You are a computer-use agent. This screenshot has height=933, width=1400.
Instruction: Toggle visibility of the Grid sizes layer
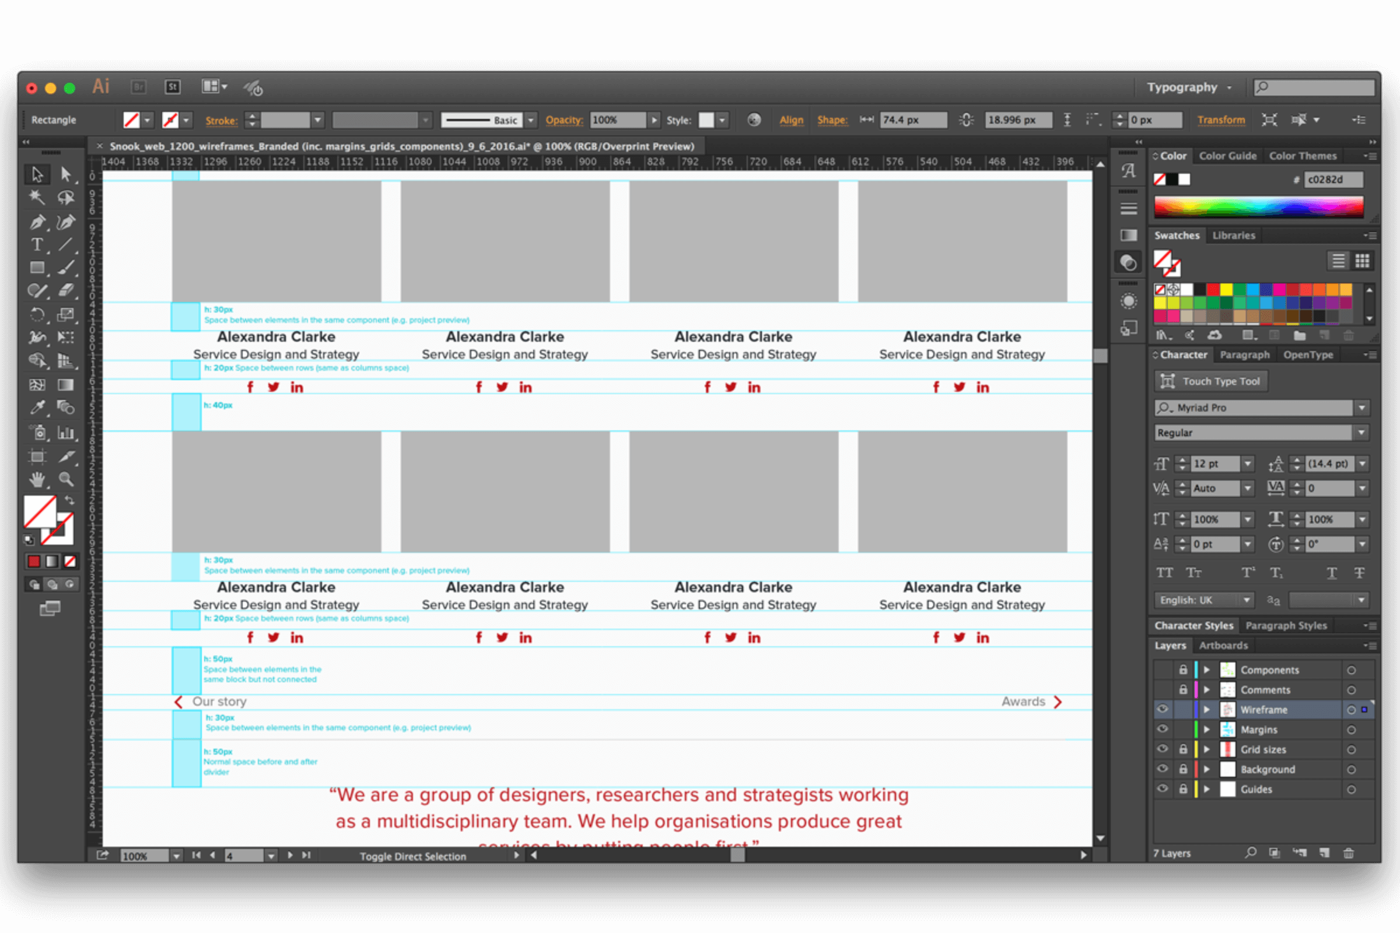(x=1162, y=749)
